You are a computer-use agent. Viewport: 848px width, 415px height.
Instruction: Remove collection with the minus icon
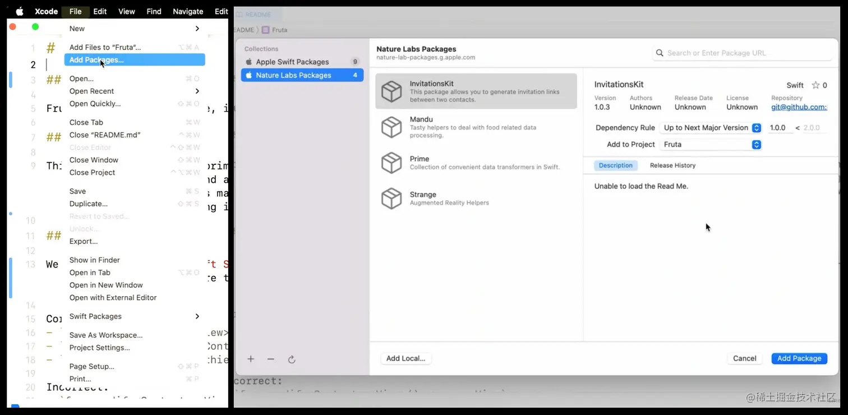coord(271,359)
